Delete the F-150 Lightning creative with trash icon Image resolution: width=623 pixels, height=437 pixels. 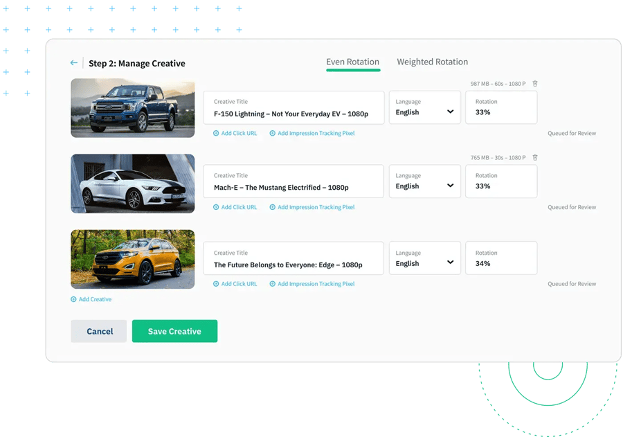tap(535, 84)
